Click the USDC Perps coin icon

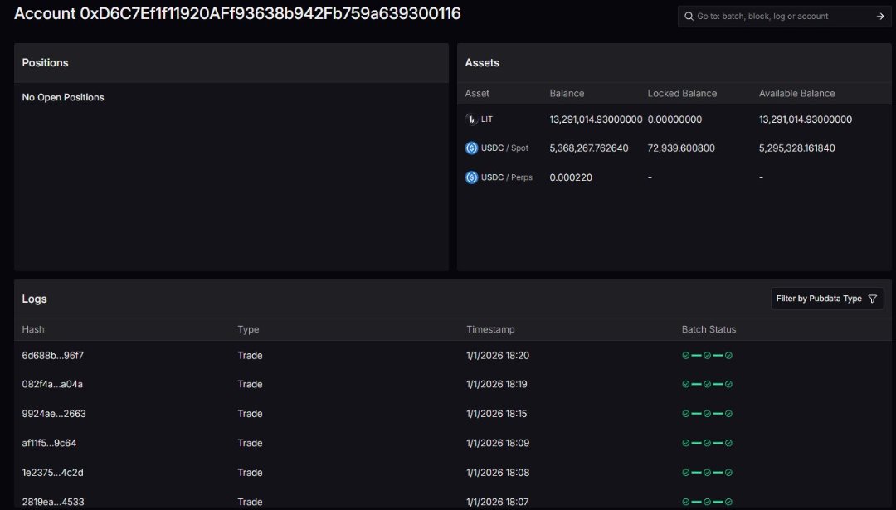pyautogui.click(x=471, y=177)
